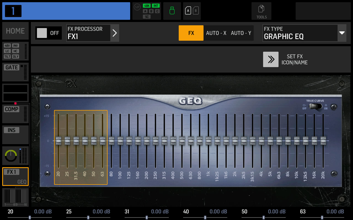Open the EQ curve display in the sidebar
The width and height of the screenshot is (353, 220).
tap(15, 93)
